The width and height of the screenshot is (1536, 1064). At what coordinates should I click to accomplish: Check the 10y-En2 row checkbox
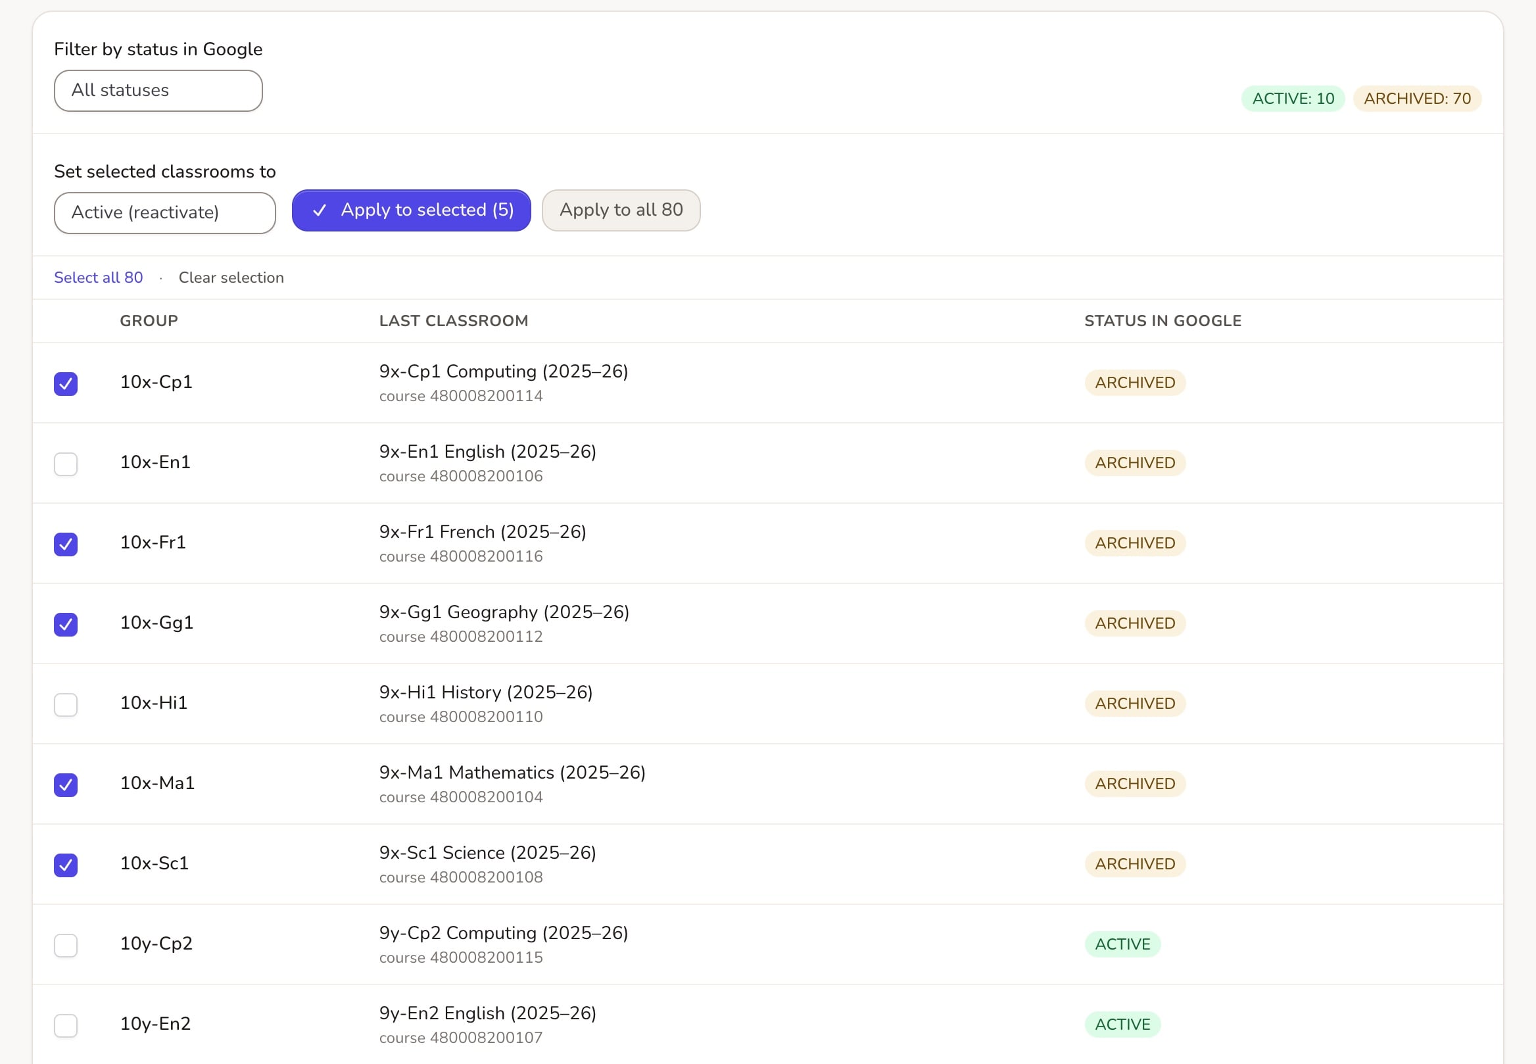65,1025
